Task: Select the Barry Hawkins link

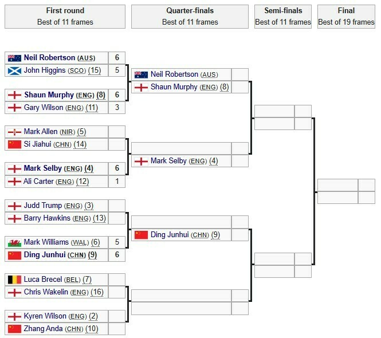Action: pos(47,218)
